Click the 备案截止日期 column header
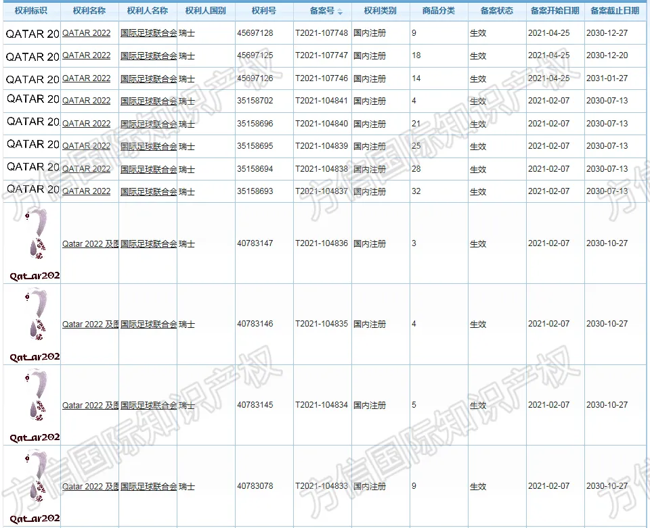650x528 pixels. coord(615,11)
